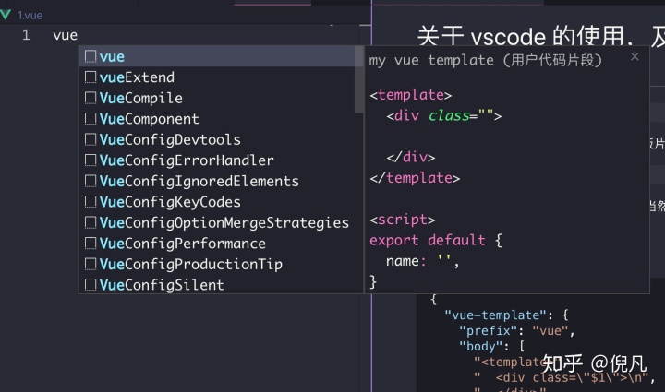Click snippet icon beside VueConfigProductionTip

click(x=91, y=264)
